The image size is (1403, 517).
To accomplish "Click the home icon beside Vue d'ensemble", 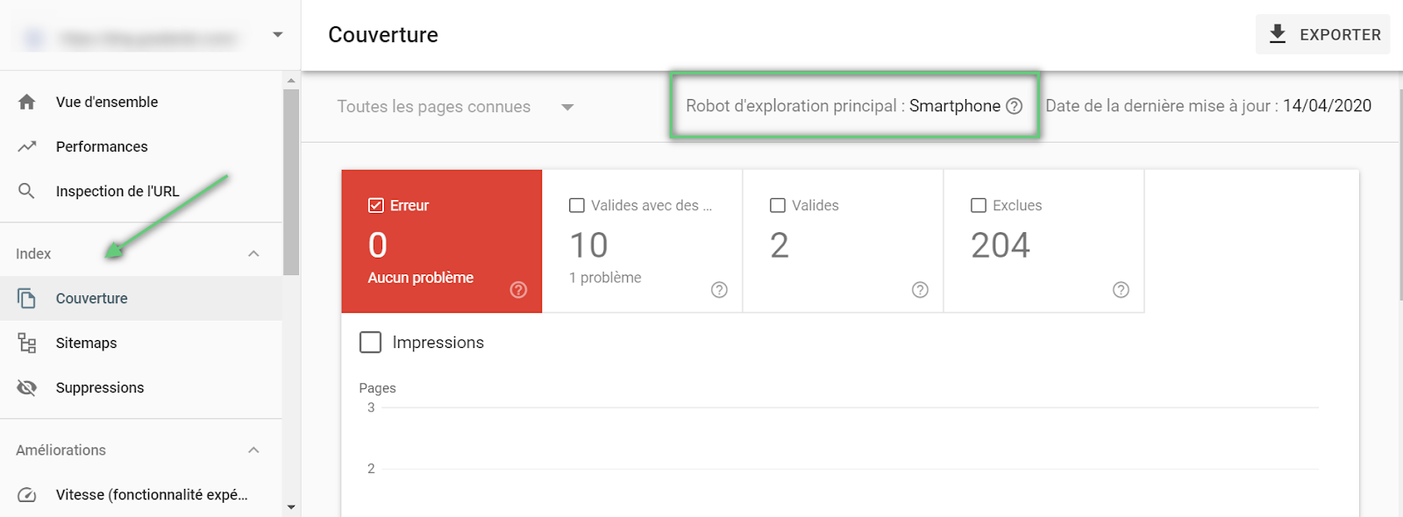I will point(27,102).
